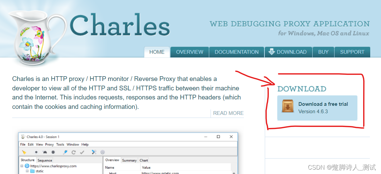Screen dimensions: 381x174
Task: Click the globe icon beside https://www.charlesproxy.com
Action: [27, 166]
